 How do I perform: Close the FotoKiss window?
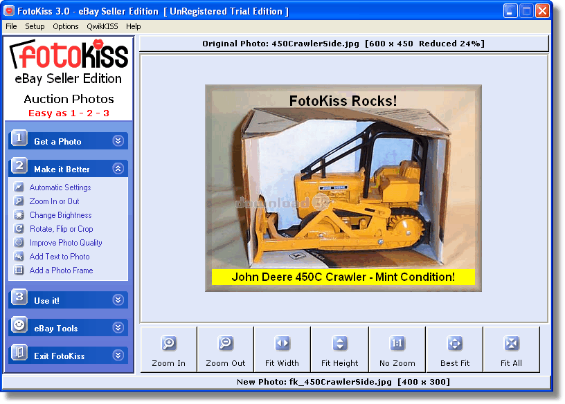pos(542,11)
